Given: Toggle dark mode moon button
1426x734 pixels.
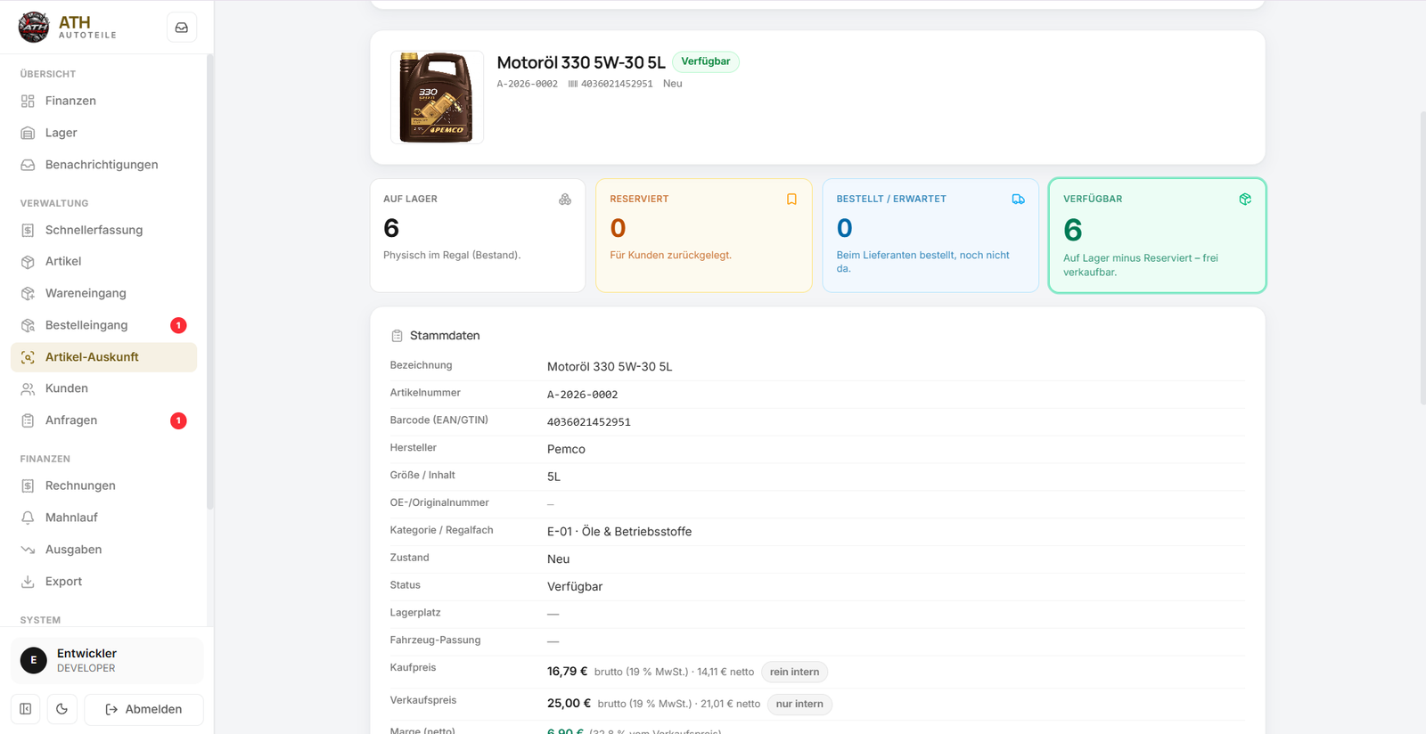Looking at the screenshot, I should (61, 709).
